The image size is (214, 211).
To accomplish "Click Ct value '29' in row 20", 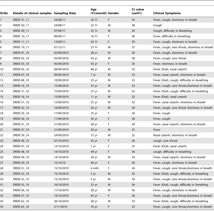I will pyautogui.click(x=133, y=124).
